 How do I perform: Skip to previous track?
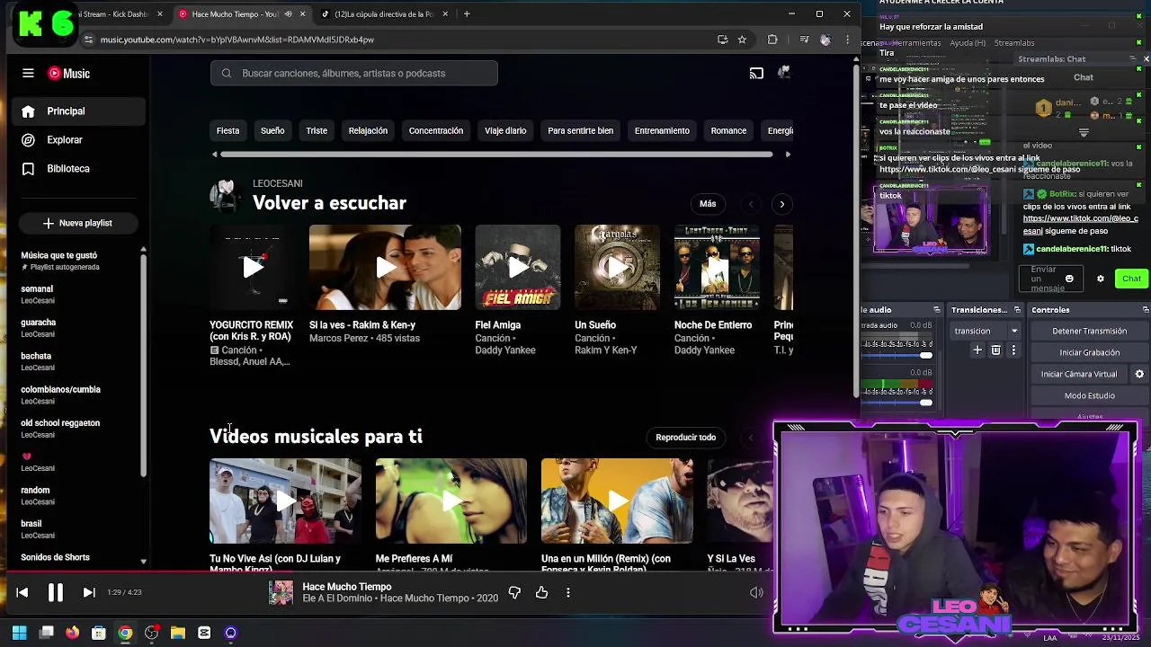(x=22, y=592)
